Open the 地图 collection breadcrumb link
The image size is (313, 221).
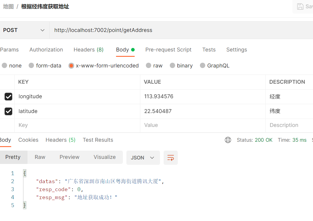coord(8,6)
